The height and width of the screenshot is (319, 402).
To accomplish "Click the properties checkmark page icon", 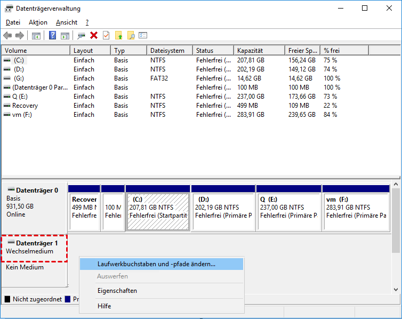I will [x=106, y=35].
